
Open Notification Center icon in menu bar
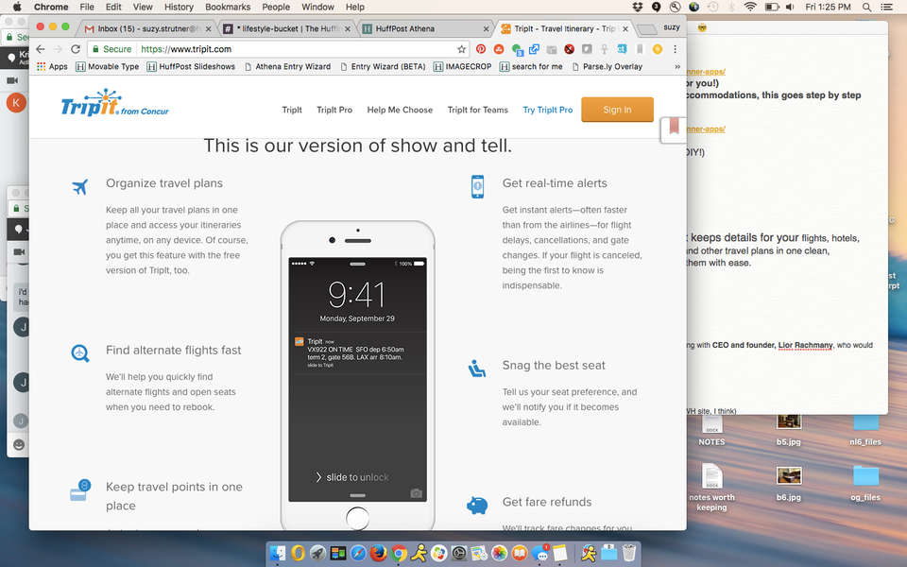[x=886, y=7]
